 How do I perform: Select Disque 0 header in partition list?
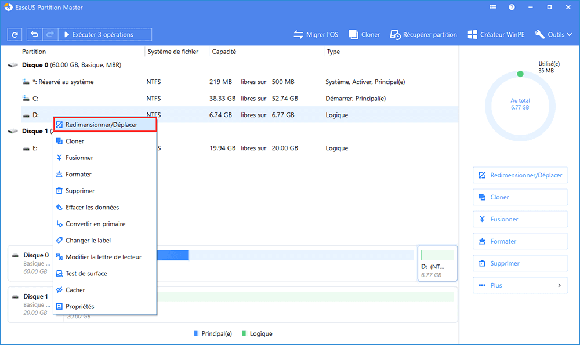pos(71,65)
